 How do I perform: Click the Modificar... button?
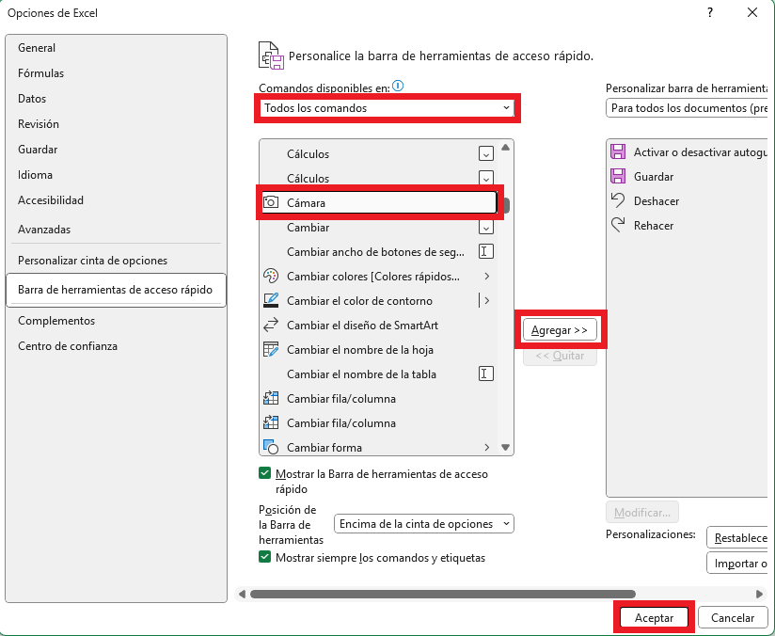pos(642,513)
